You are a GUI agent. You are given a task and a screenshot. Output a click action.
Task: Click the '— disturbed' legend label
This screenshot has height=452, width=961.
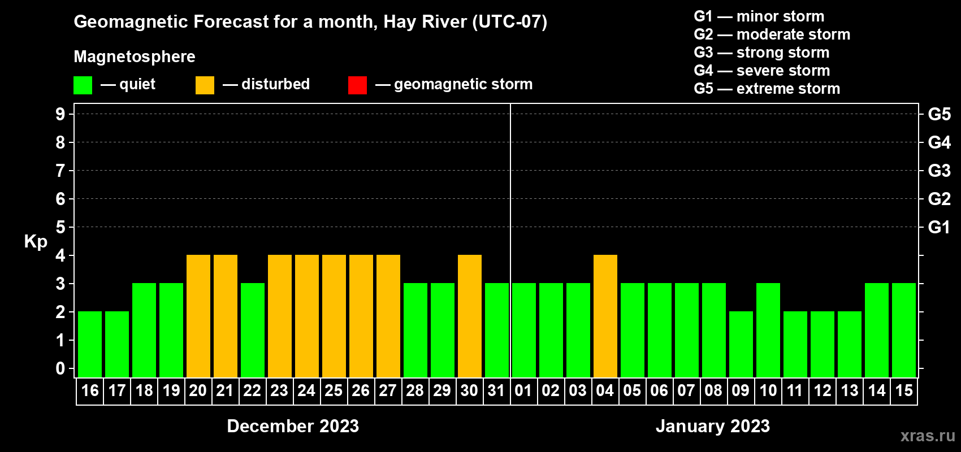[266, 84]
